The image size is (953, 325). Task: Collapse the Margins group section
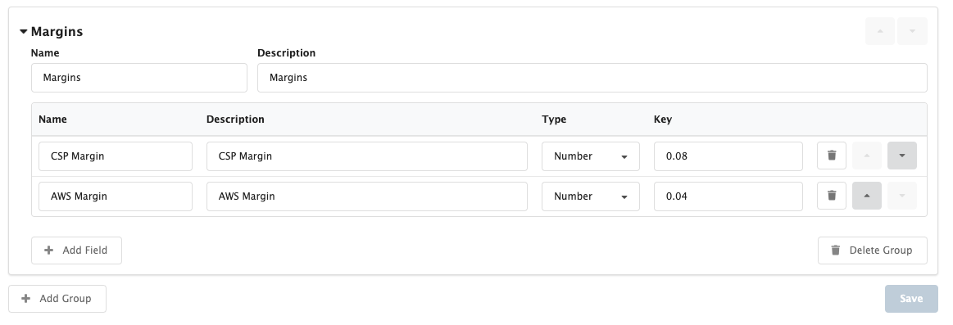pos(24,32)
